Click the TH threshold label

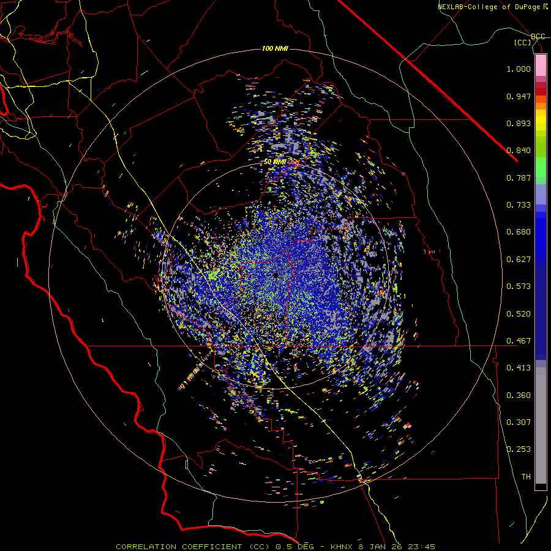pyautogui.click(x=526, y=477)
